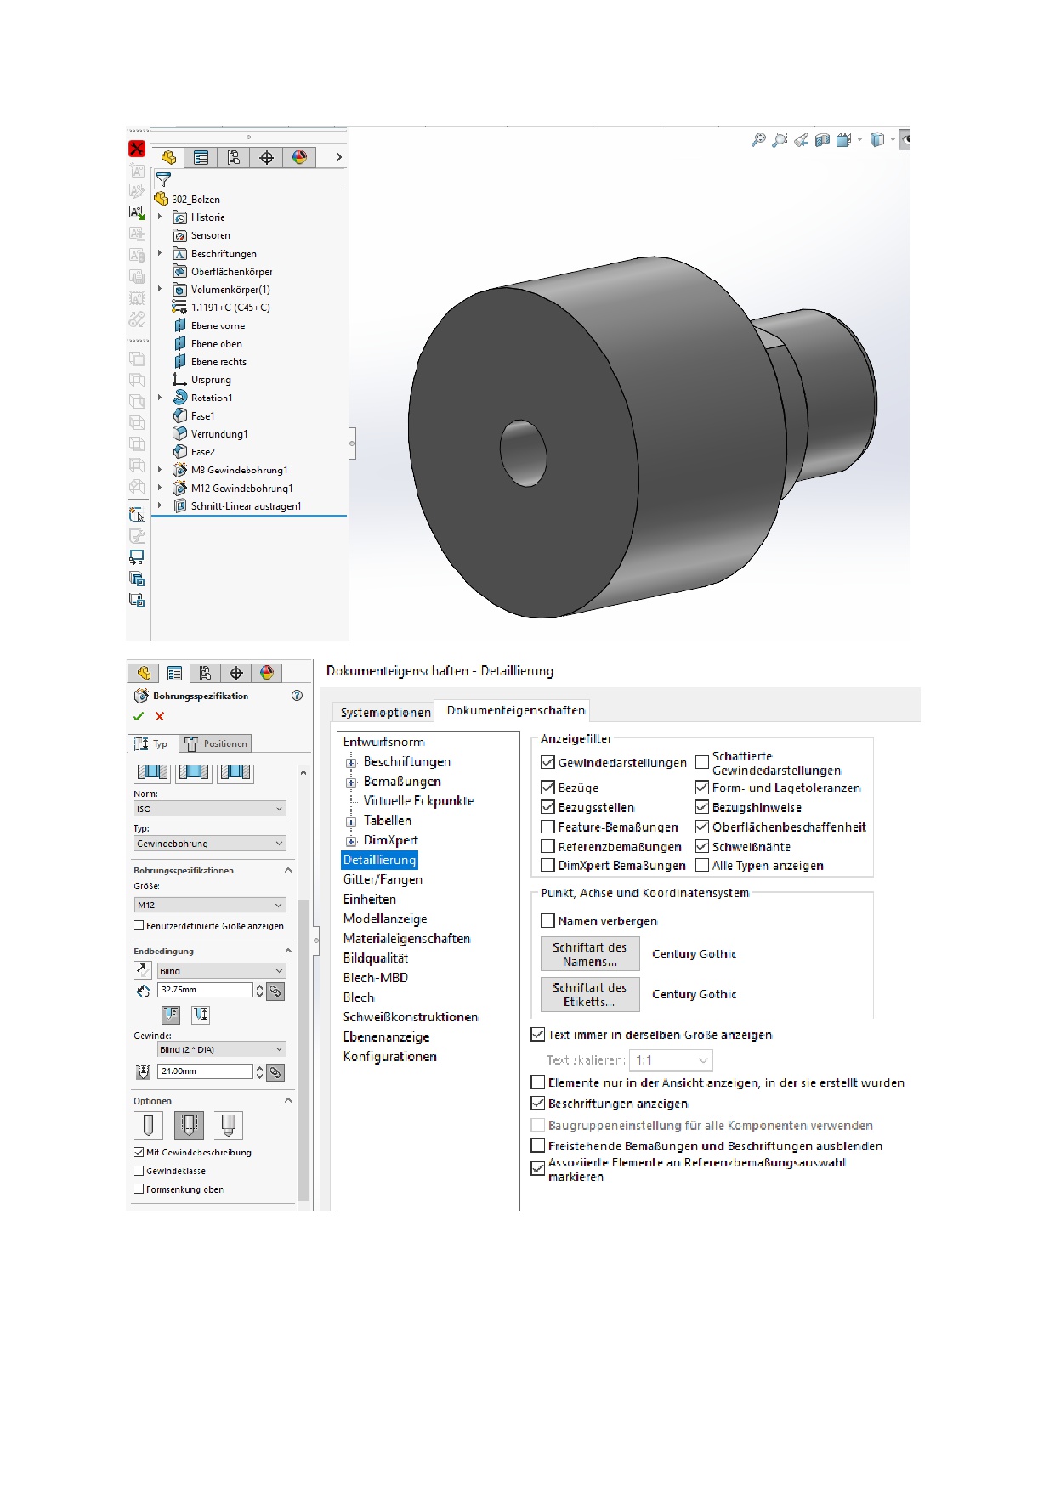This screenshot has width=1055, height=1491.
Task: Open the Typ dropdown showing Gewindebohrung
Action: (210, 844)
